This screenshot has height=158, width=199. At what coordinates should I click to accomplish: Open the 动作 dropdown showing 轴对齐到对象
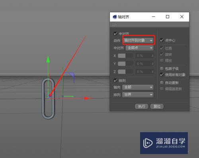(139, 40)
